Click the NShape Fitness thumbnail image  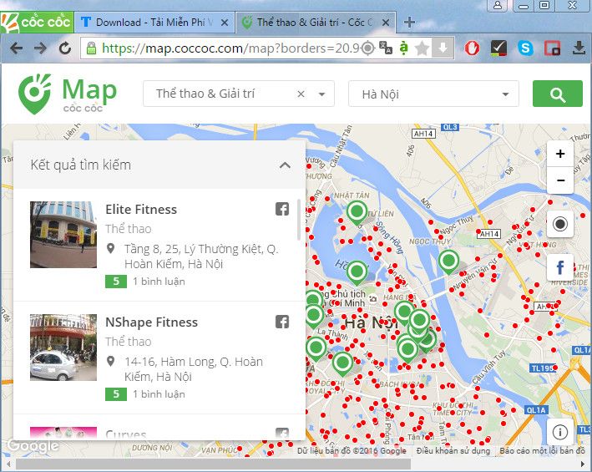coord(63,348)
